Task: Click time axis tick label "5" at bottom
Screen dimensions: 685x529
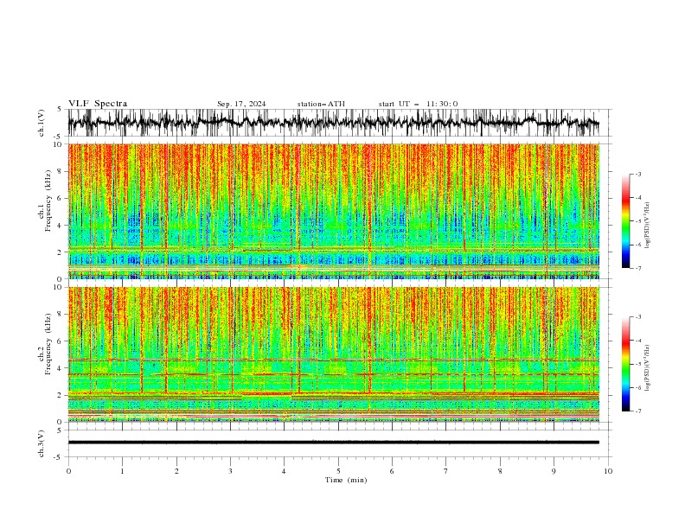Action: [x=338, y=471]
